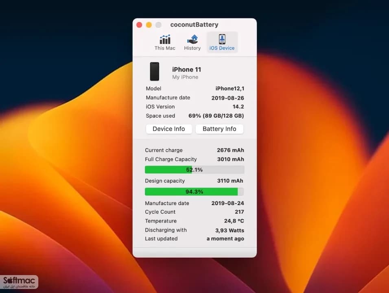Click the Model label
This screenshot has width=389, height=293.
(153, 89)
